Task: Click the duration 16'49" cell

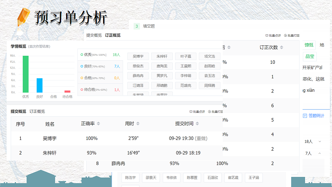Action: pyautogui.click(x=133, y=153)
